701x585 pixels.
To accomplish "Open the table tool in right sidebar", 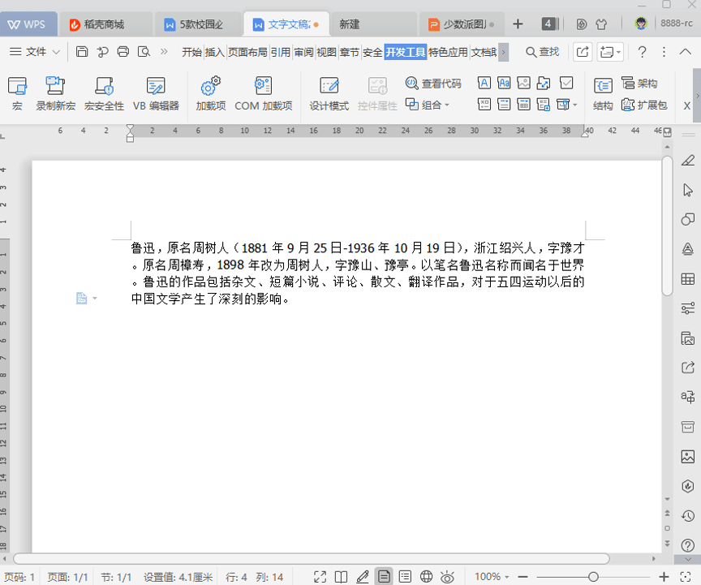I will (x=687, y=279).
